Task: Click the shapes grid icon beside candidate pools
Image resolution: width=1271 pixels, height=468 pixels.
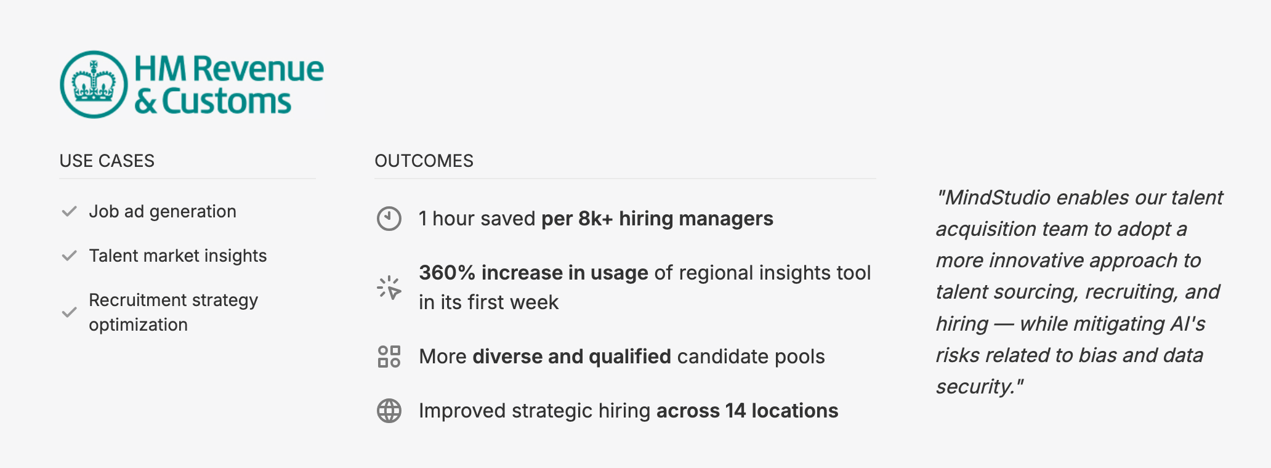Action: pos(389,357)
